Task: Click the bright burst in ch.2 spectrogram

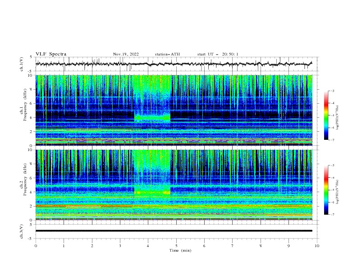Action: (152, 174)
